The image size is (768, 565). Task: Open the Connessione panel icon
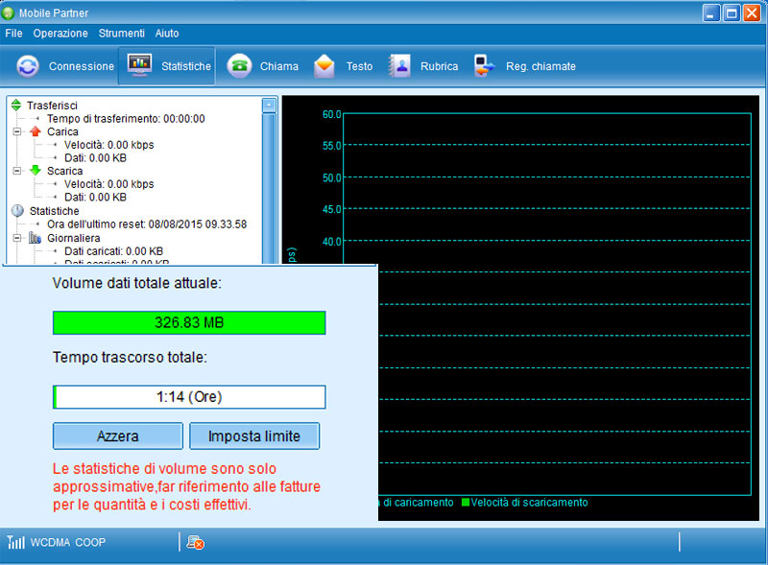[x=27, y=65]
